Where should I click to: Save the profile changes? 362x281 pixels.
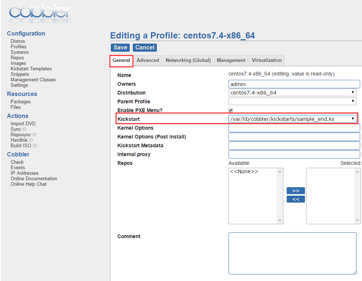(120, 47)
